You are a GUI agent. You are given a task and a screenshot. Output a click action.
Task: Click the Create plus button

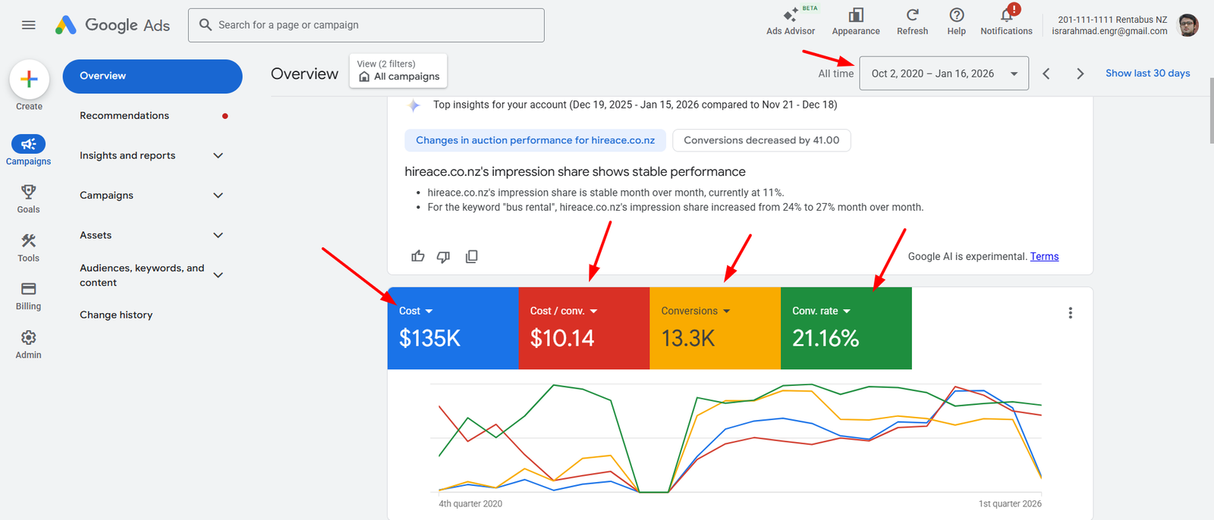tap(29, 79)
